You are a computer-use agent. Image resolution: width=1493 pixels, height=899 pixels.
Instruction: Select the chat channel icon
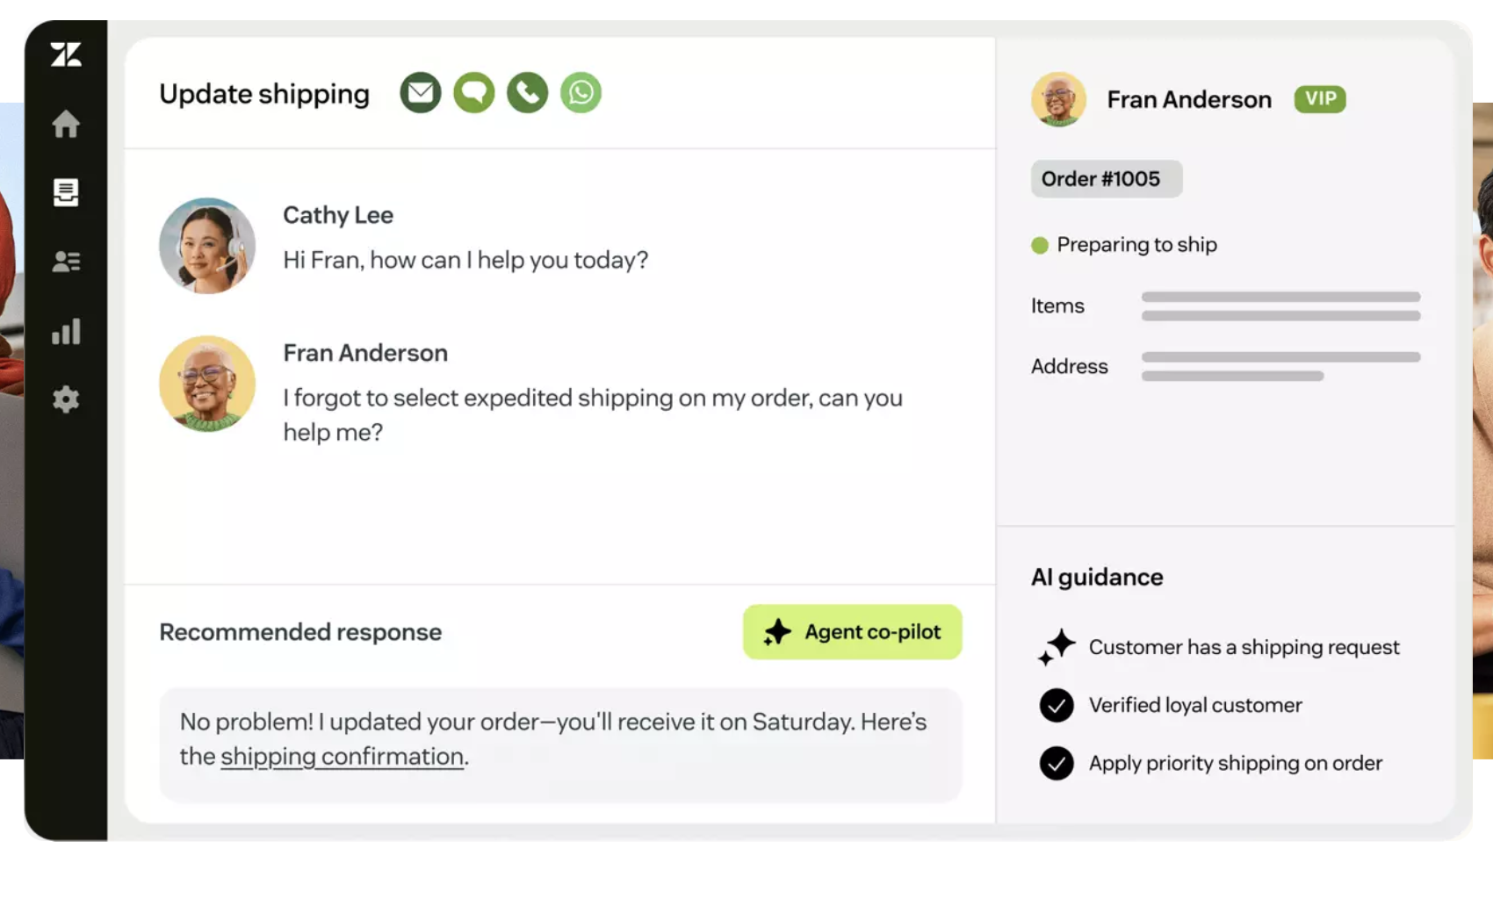pos(473,91)
